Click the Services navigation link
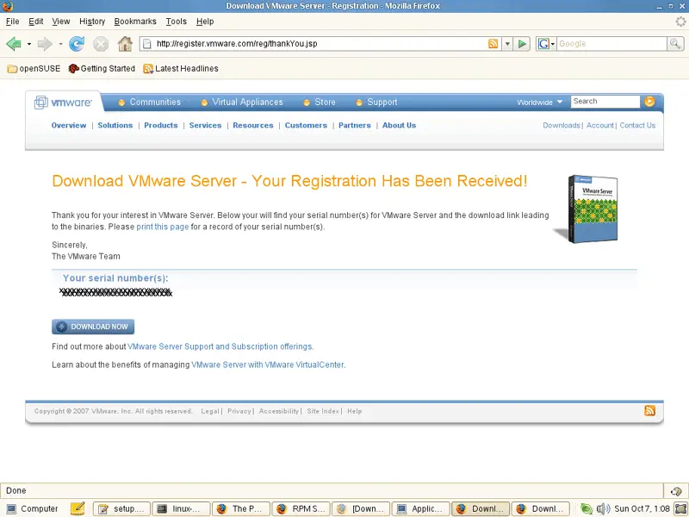The image size is (689, 517). (205, 125)
